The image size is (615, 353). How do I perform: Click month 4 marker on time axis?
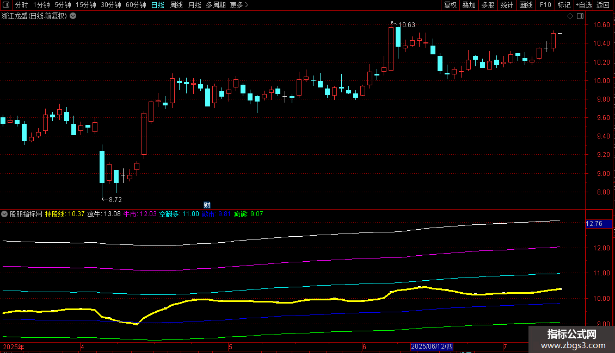pos(82,346)
